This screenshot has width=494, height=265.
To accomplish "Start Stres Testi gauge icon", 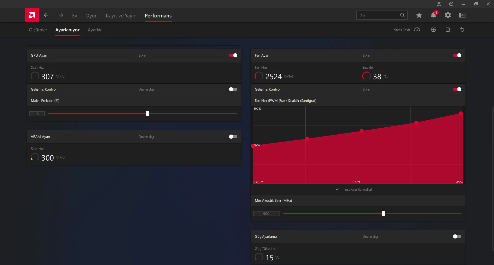I will tap(417, 30).
